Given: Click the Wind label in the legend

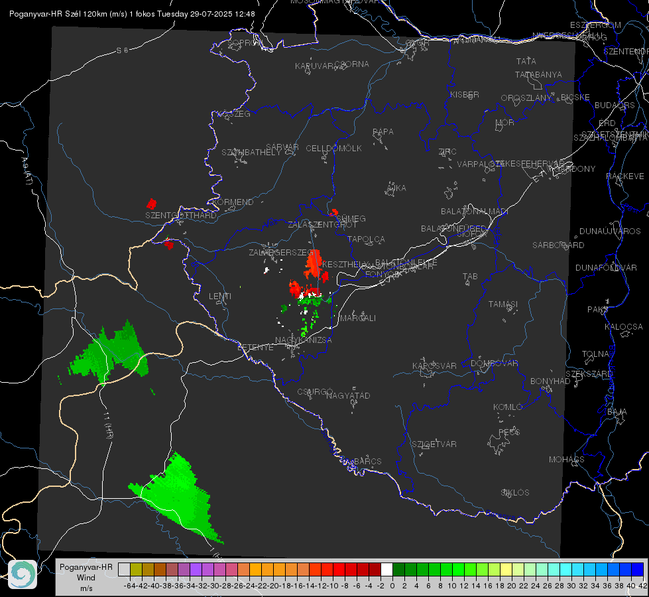Looking at the screenshot, I should tap(86, 578).
